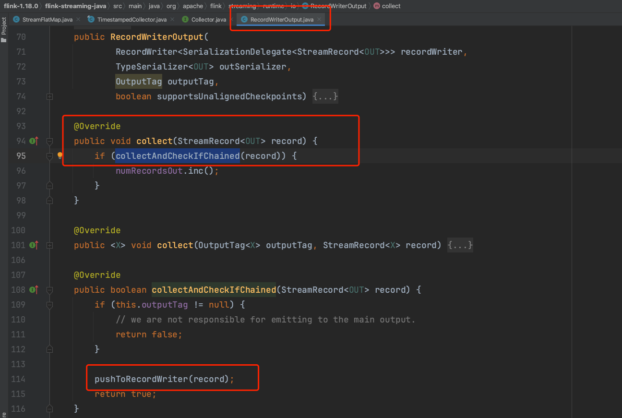Collapse the collect method at line 94

[x=49, y=141]
